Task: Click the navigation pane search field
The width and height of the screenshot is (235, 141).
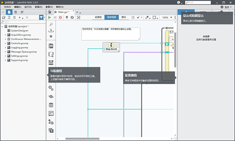Action: 23,22
